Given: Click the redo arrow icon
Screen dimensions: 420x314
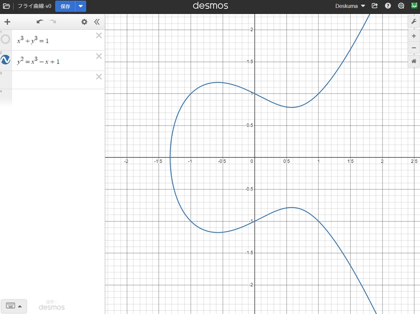Looking at the screenshot, I should [x=53, y=22].
